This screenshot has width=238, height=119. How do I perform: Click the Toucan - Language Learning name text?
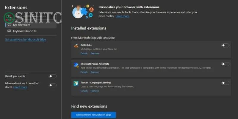click(95, 83)
